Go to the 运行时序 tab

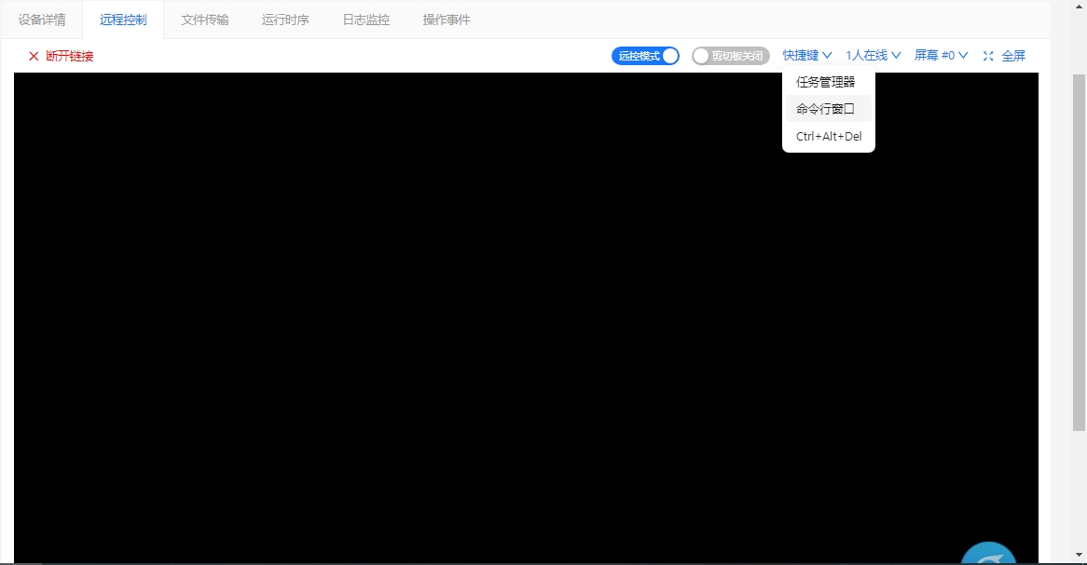point(285,20)
